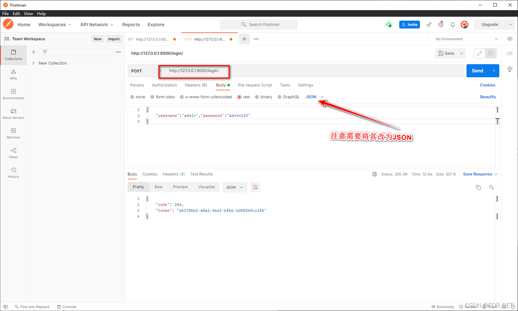Open the user avatar menu
This screenshot has height=311, width=518.
click(x=464, y=25)
